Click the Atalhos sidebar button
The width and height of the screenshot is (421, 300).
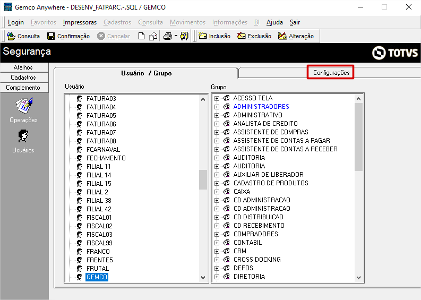pos(24,67)
